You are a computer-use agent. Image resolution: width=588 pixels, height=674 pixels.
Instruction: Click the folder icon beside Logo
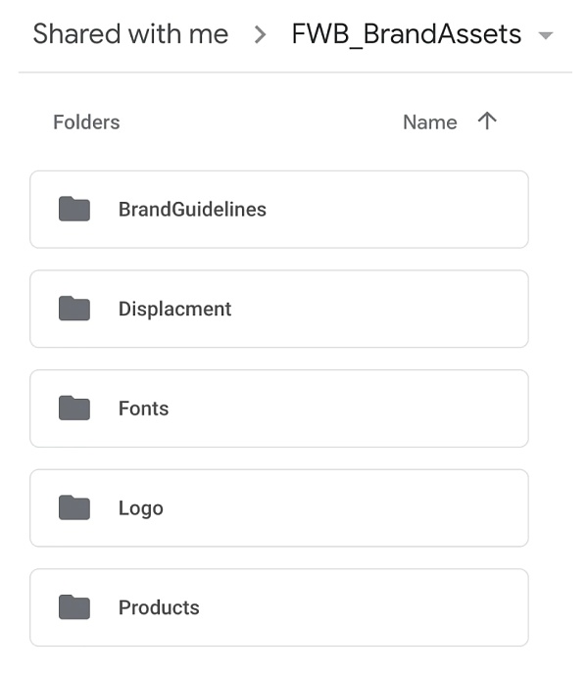pyautogui.click(x=74, y=507)
